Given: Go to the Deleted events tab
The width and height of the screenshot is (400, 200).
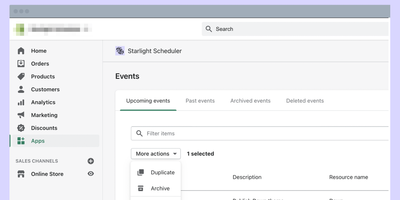Looking at the screenshot, I should pos(305,101).
